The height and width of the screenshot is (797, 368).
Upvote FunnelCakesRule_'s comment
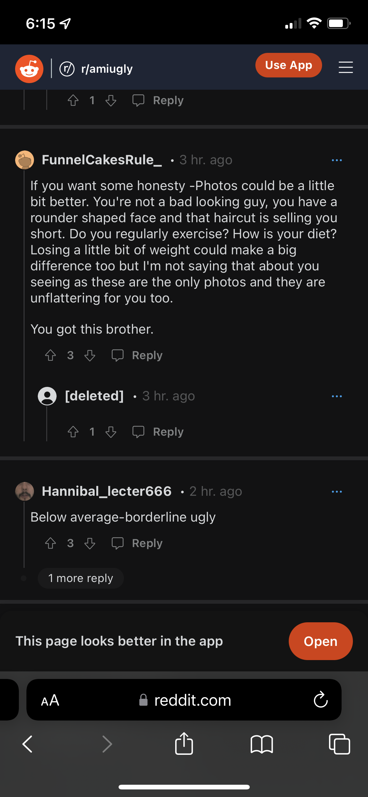pos(50,355)
